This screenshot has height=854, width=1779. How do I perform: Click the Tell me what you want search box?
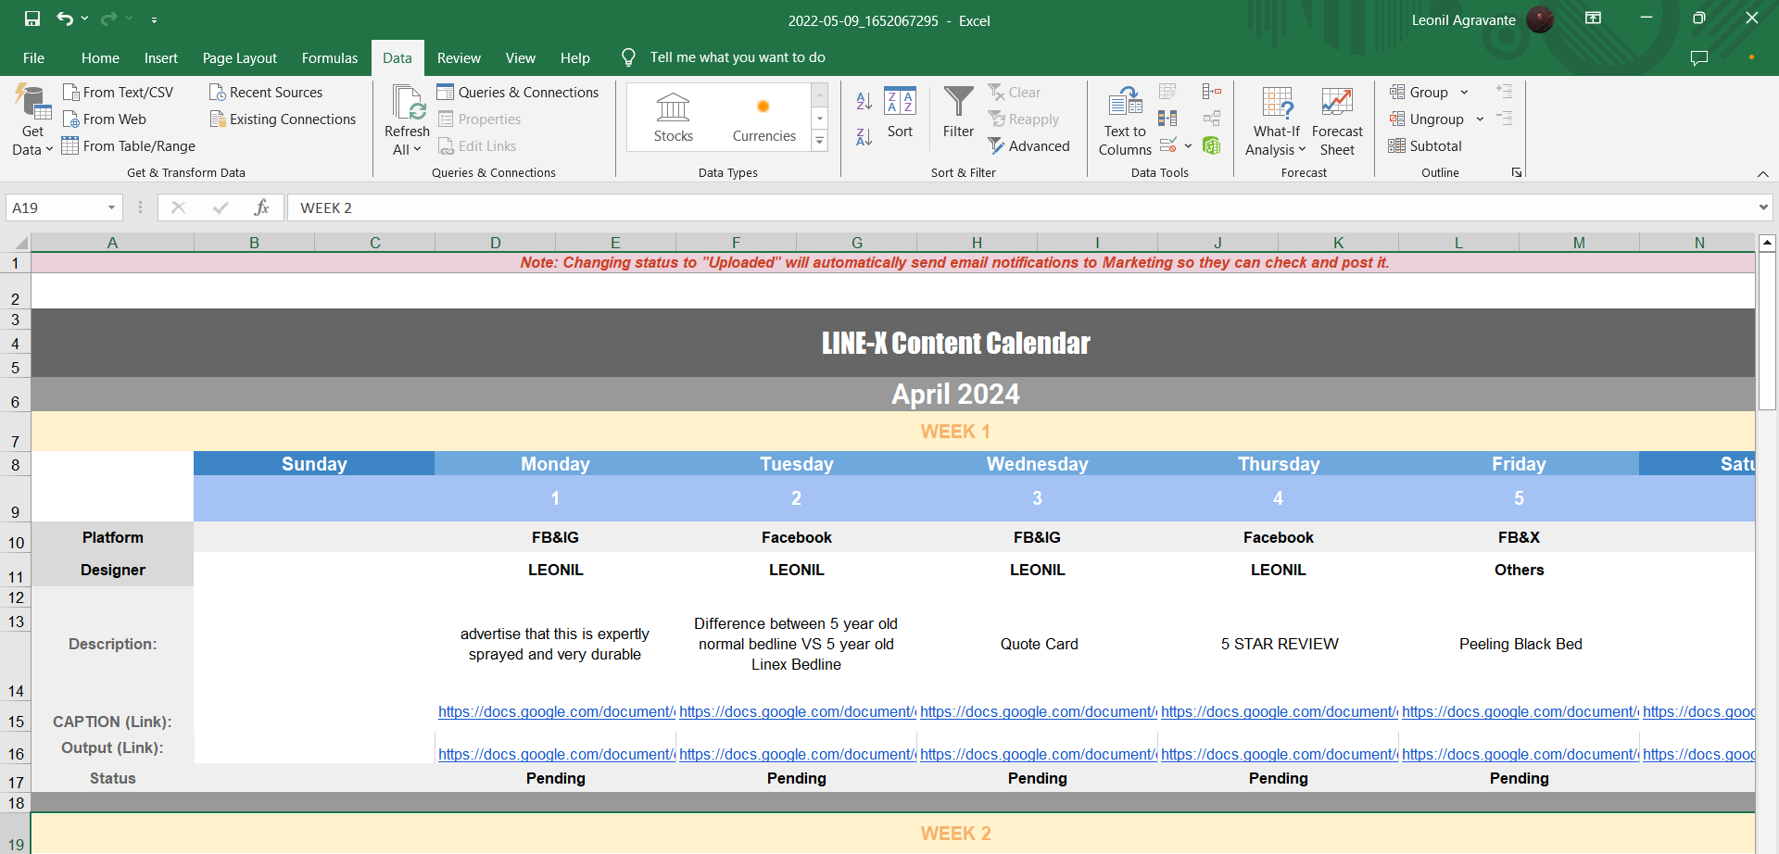pyautogui.click(x=737, y=57)
